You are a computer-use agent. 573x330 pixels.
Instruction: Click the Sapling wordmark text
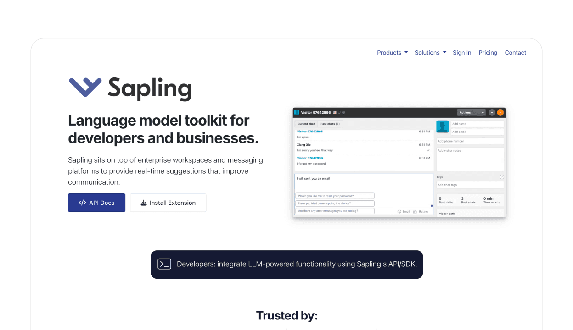150,88
